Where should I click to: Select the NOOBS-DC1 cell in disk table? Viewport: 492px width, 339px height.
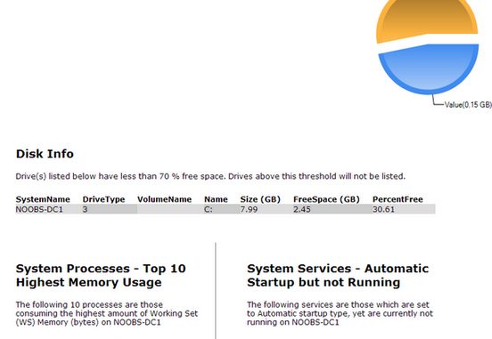coord(39,209)
